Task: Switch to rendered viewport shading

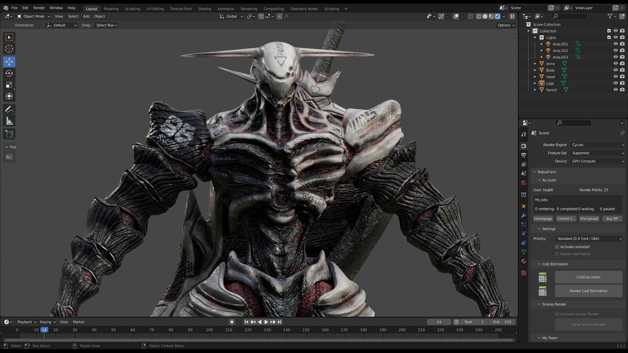Action: 497,16
